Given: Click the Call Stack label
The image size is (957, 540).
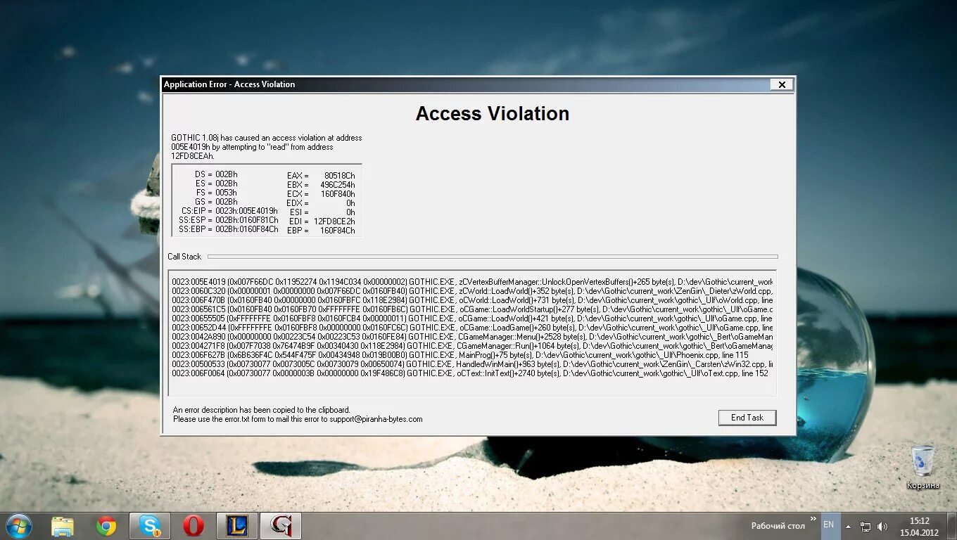Looking at the screenshot, I should (184, 257).
